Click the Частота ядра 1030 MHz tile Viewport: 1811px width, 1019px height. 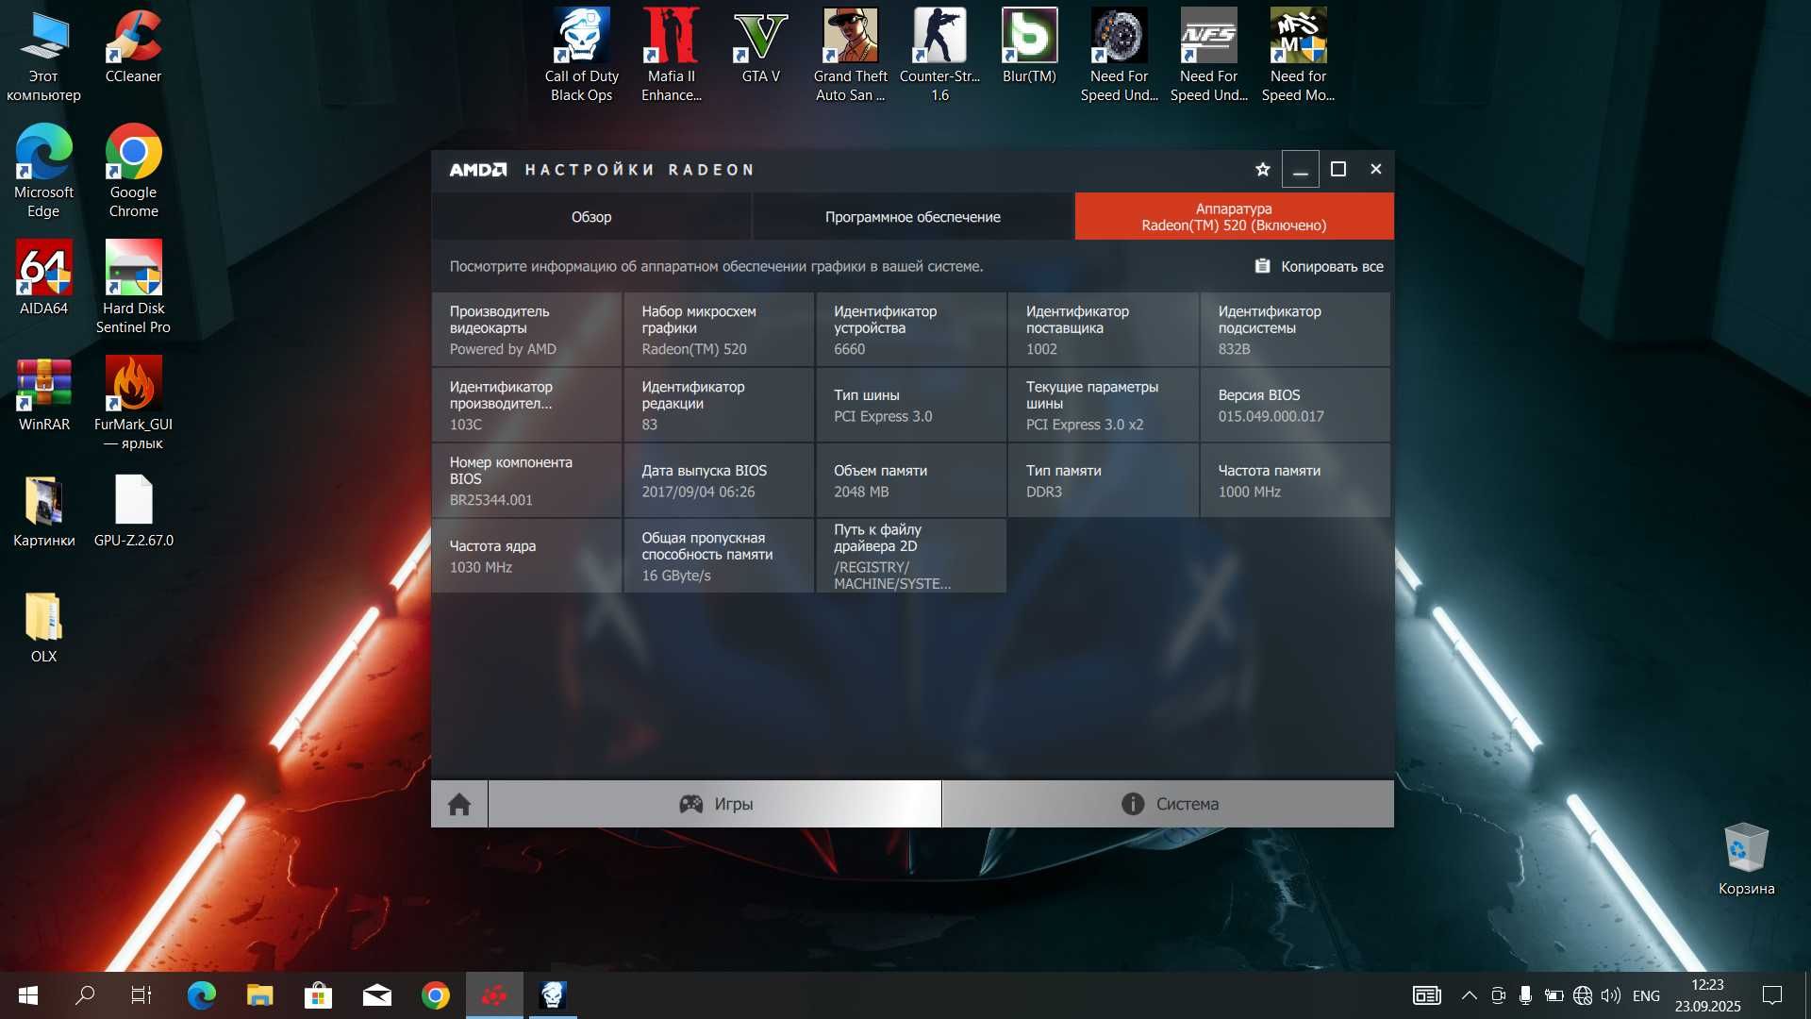[526, 556]
